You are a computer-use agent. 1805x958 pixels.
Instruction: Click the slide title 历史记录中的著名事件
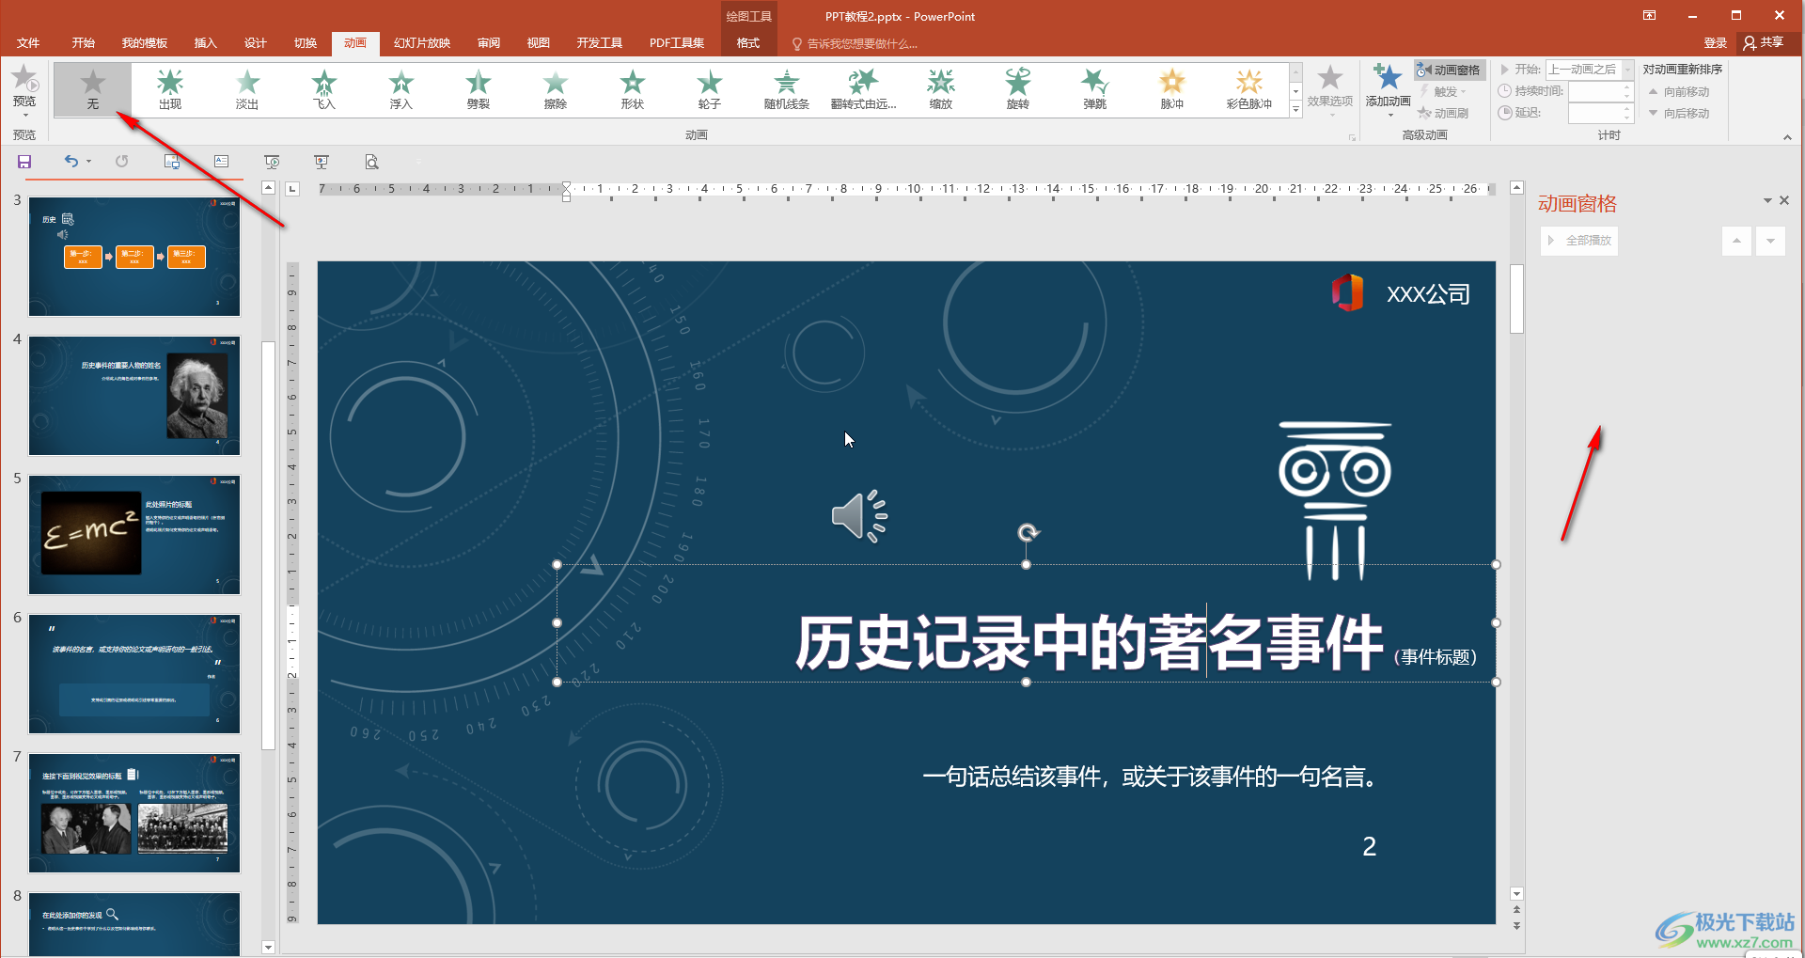(x=1089, y=643)
